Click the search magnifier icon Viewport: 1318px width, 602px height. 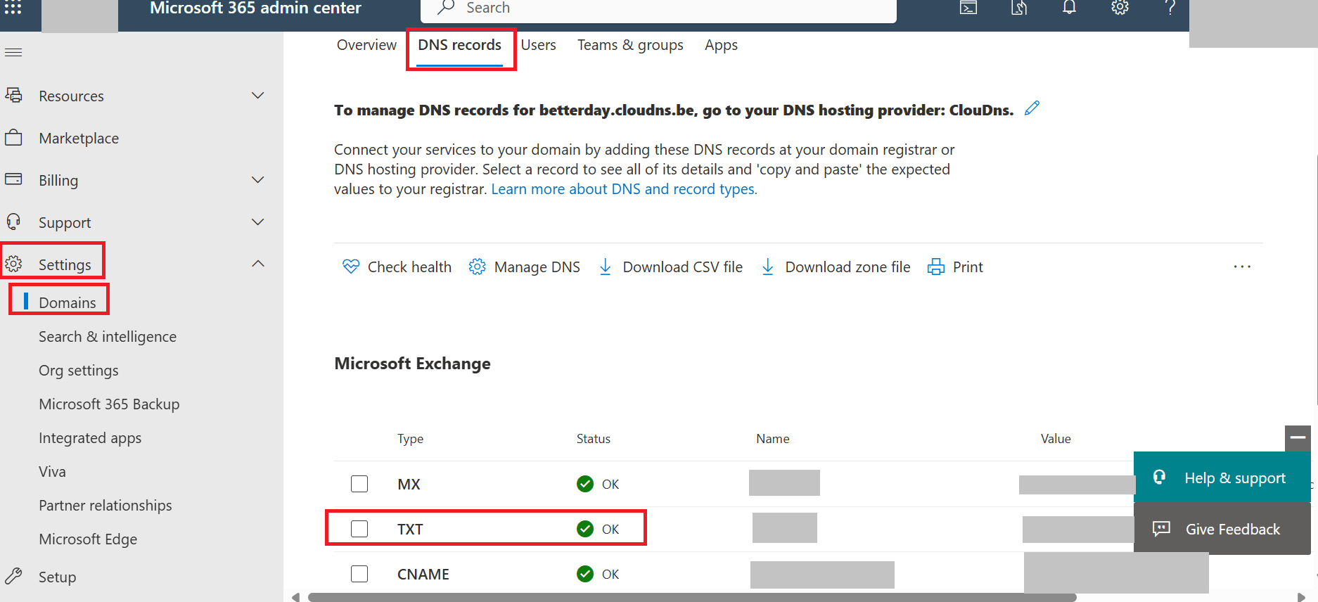pyautogui.click(x=446, y=7)
